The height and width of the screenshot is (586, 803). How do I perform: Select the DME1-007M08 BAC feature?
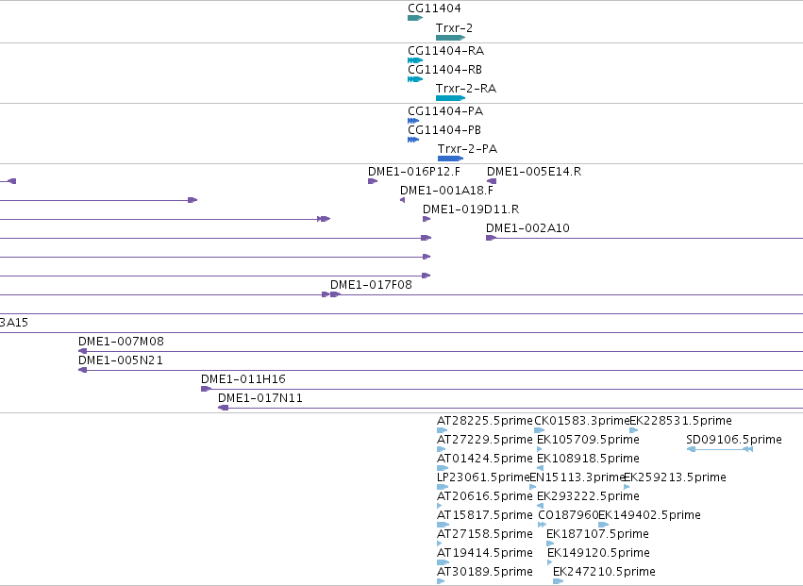point(441,351)
